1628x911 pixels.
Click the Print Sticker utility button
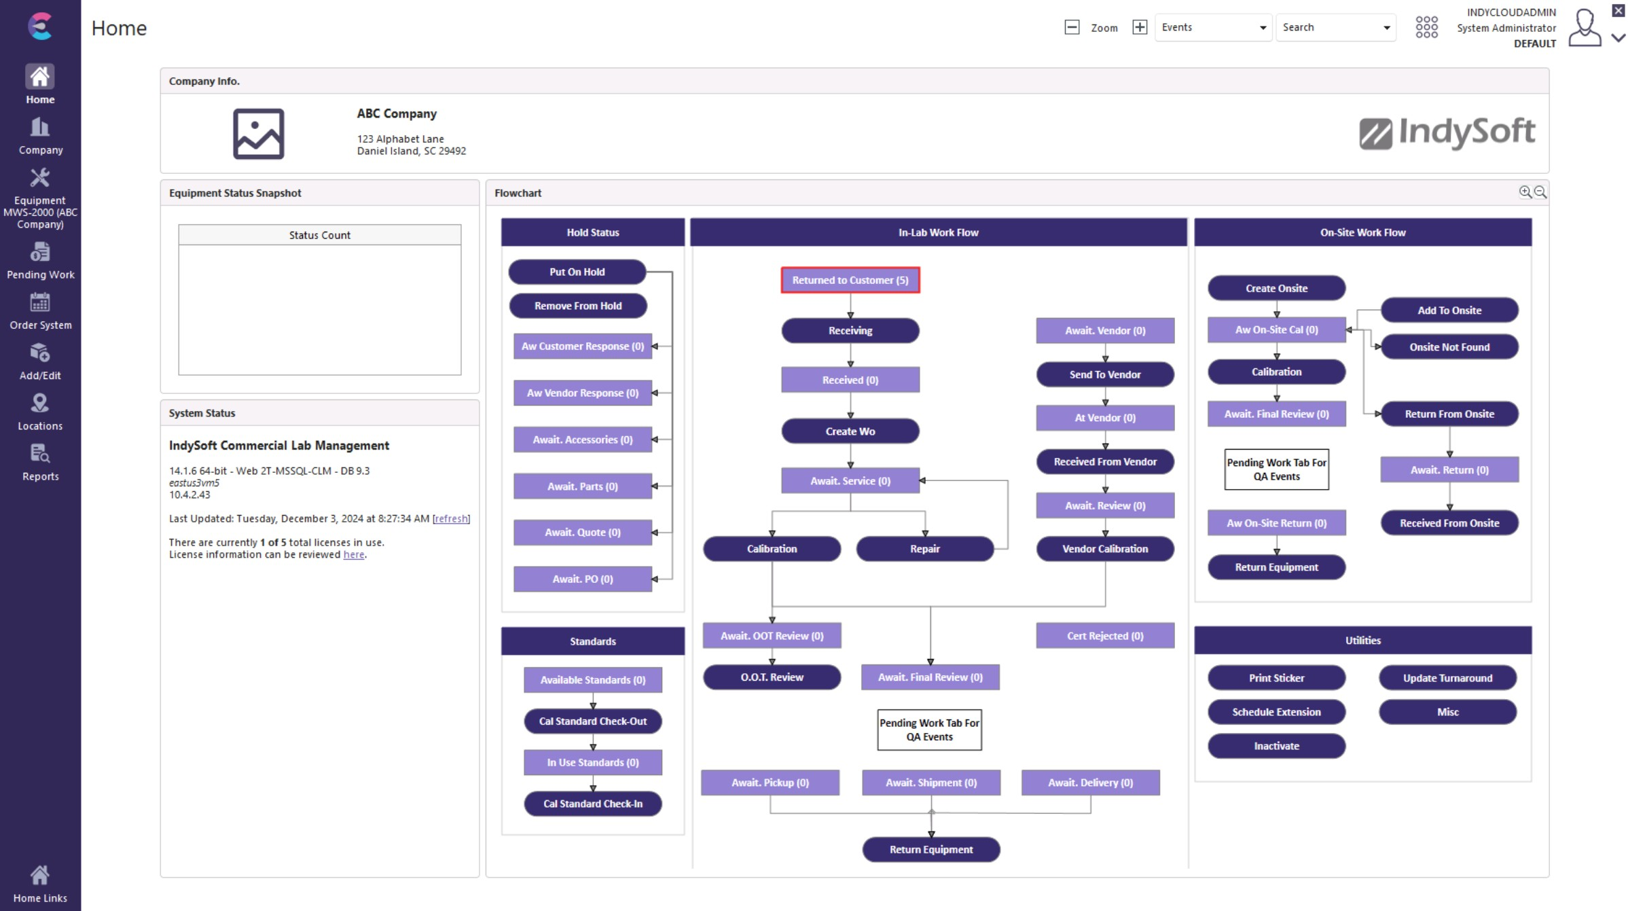[1276, 677]
